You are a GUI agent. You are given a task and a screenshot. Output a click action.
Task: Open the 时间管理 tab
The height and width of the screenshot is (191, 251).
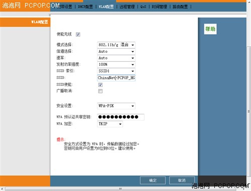point(159,7)
